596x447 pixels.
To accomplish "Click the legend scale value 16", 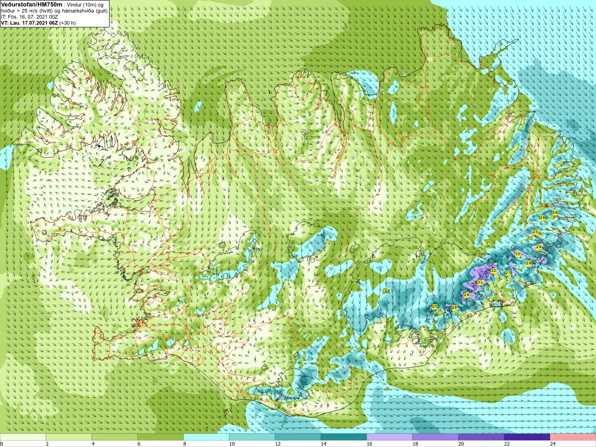I will tap(369, 444).
